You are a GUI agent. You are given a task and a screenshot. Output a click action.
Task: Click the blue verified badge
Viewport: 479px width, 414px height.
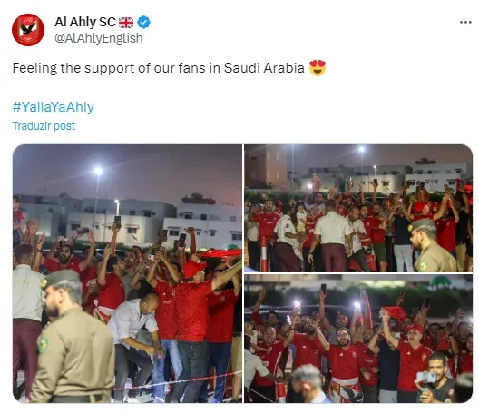[143, 23]
